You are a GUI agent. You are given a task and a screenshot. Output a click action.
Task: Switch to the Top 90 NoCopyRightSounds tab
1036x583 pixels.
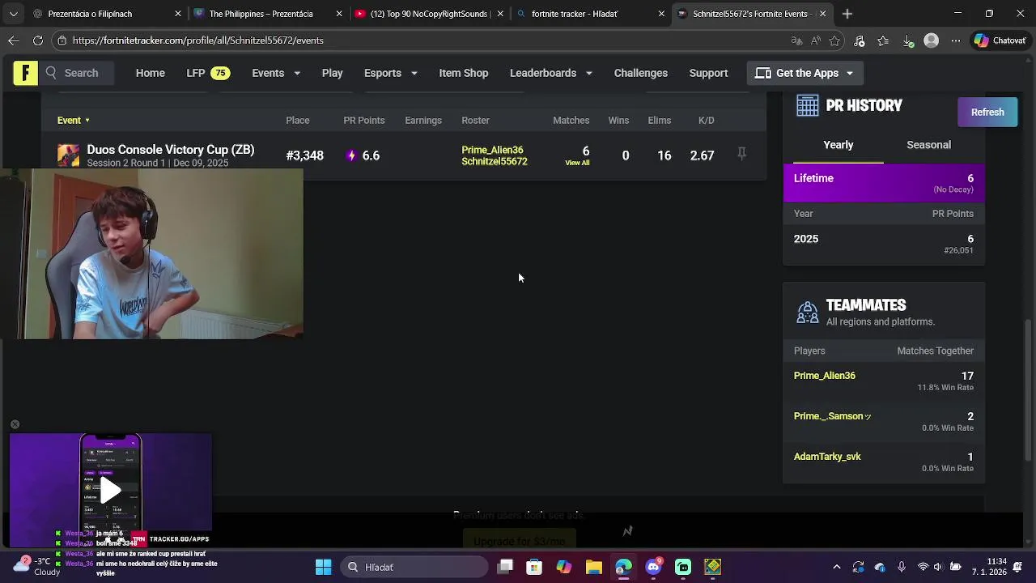(429, 14)
